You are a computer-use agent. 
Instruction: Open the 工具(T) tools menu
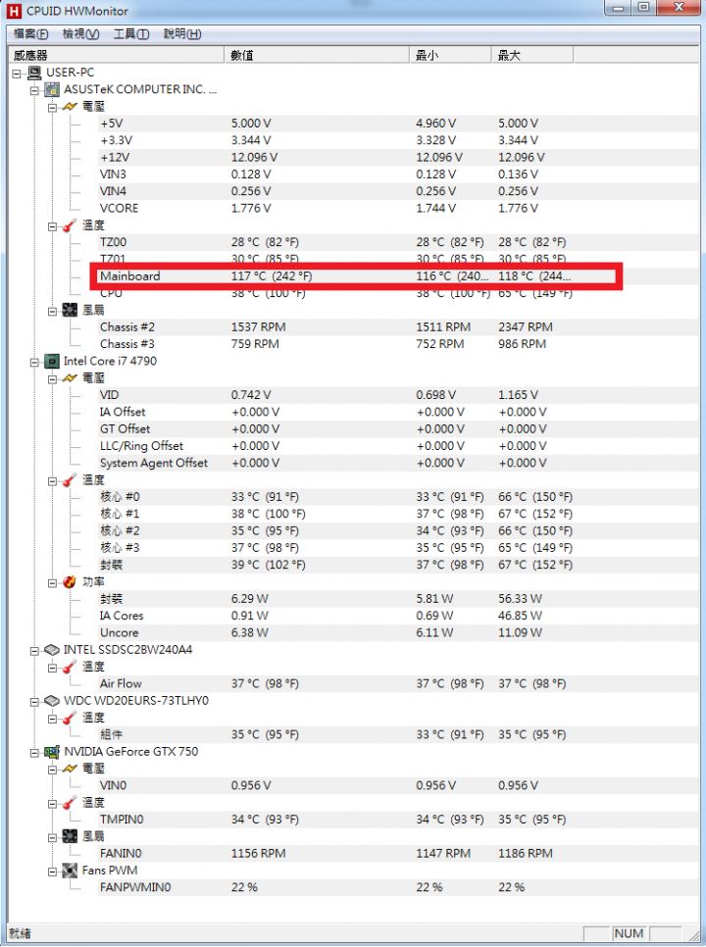pyautogui.click(x=131, y=34)
